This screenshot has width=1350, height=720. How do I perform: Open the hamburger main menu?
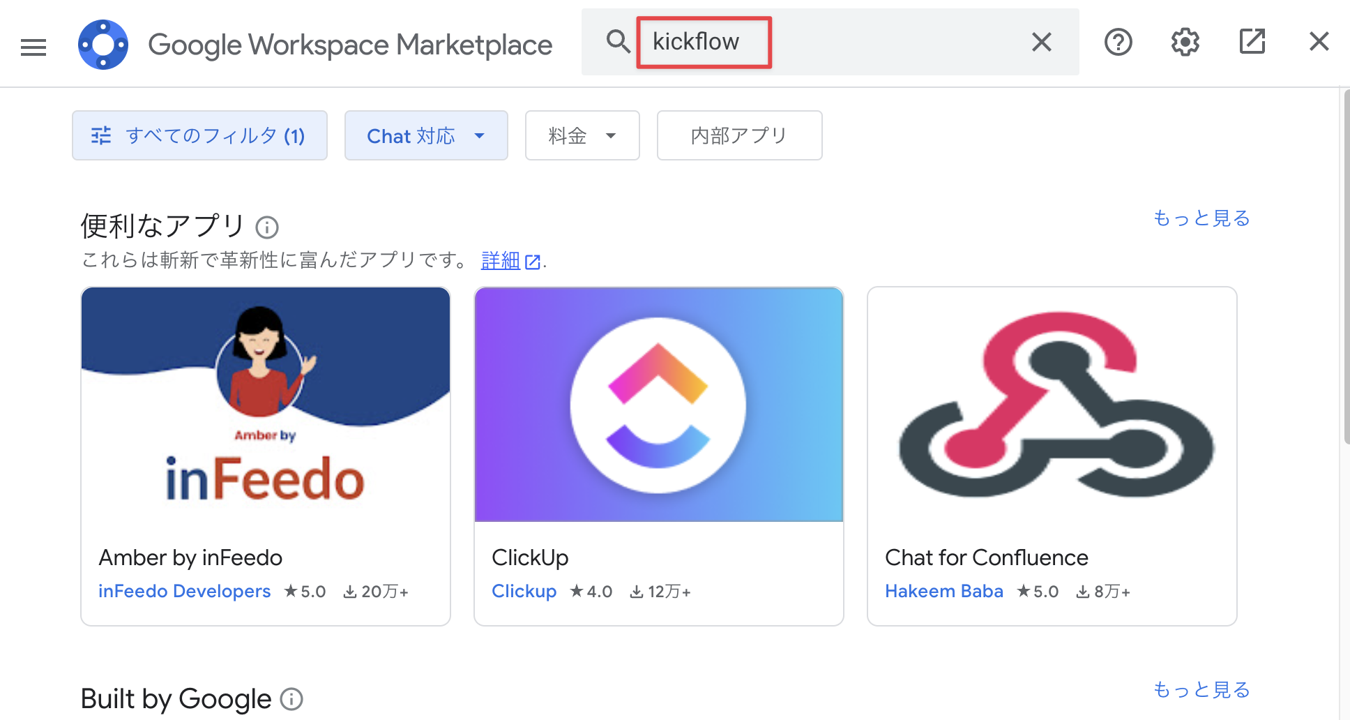pyautogui.click(x=33, y=46)
